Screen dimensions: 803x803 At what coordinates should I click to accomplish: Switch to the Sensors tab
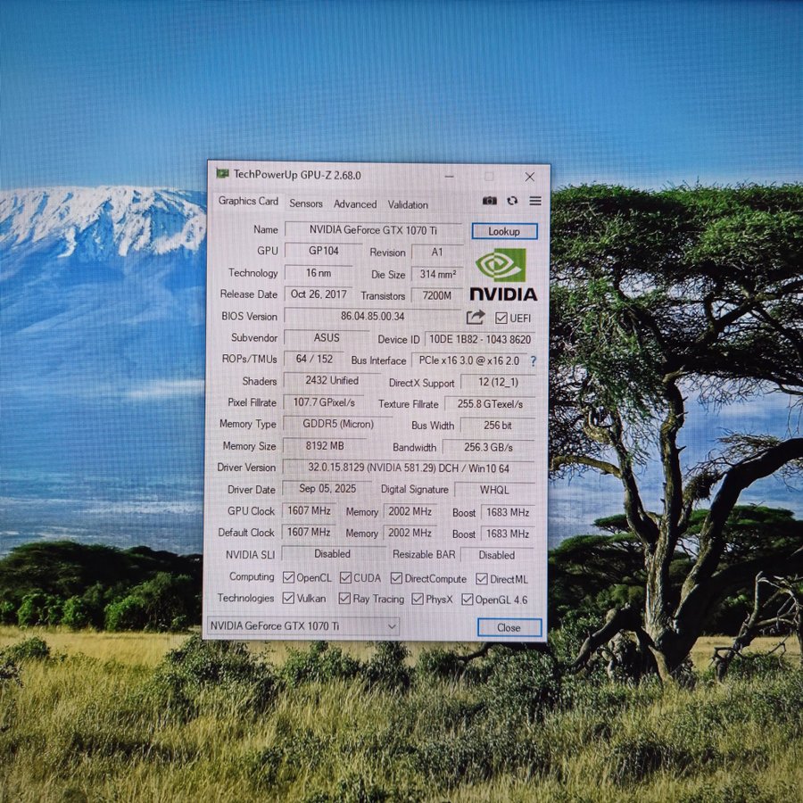pos(306,204)
